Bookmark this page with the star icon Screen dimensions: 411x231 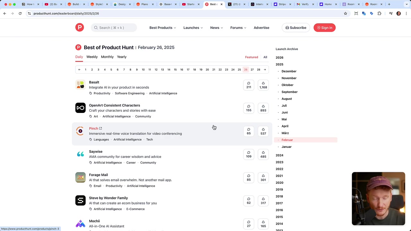345,13
